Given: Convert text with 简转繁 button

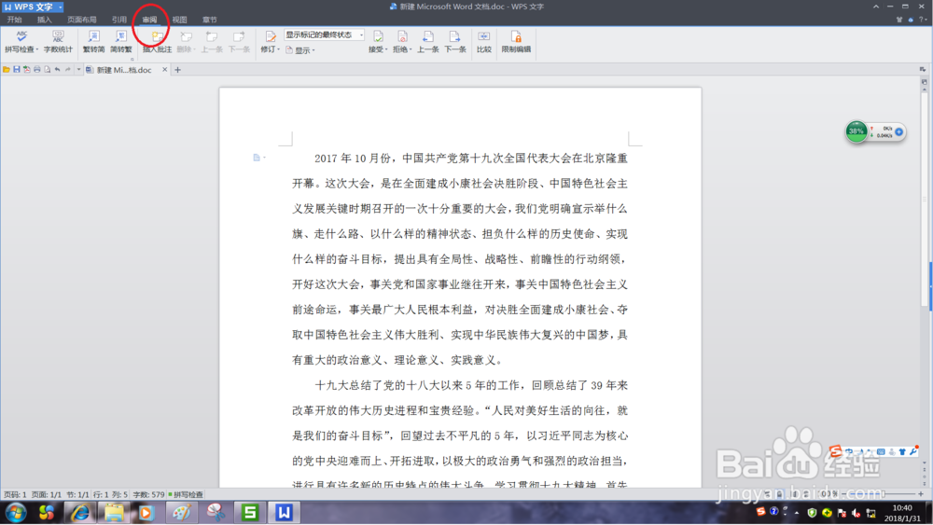Looking at the screenshot, I should point(120,42).
